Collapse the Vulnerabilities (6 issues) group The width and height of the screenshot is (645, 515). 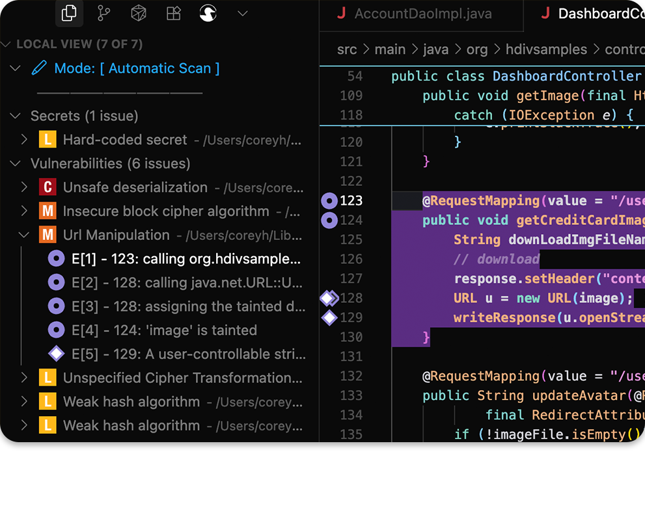pos(15,164)
